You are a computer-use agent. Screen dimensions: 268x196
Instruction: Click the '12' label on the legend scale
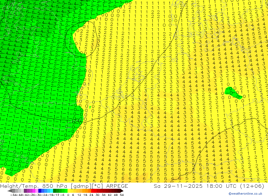click(79, 195)
